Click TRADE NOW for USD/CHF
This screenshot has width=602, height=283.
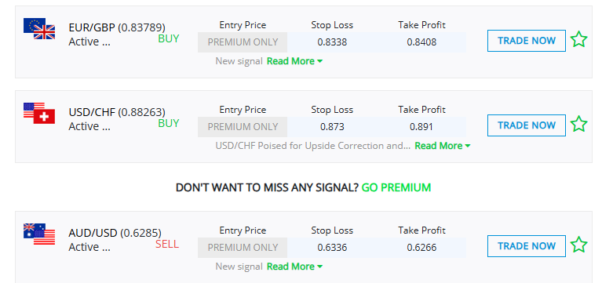coord(527,125)
